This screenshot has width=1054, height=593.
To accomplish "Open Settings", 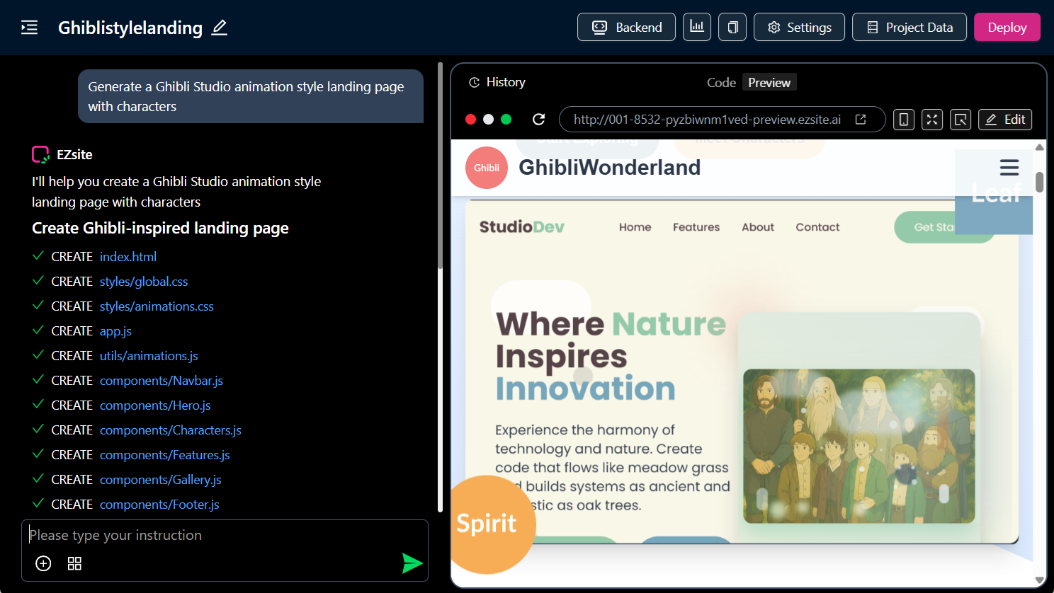I will (x=799, y=27).
